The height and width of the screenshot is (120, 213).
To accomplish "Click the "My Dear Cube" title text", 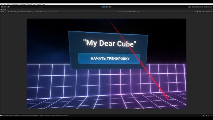I will (x=109, y=43).
